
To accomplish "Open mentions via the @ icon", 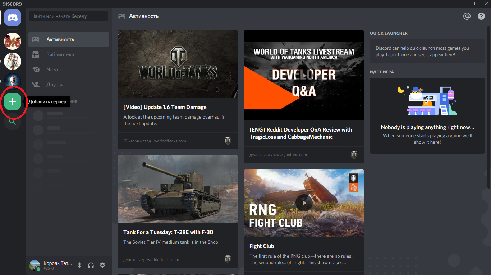I will pyautogui.click(x=467, y=16).
